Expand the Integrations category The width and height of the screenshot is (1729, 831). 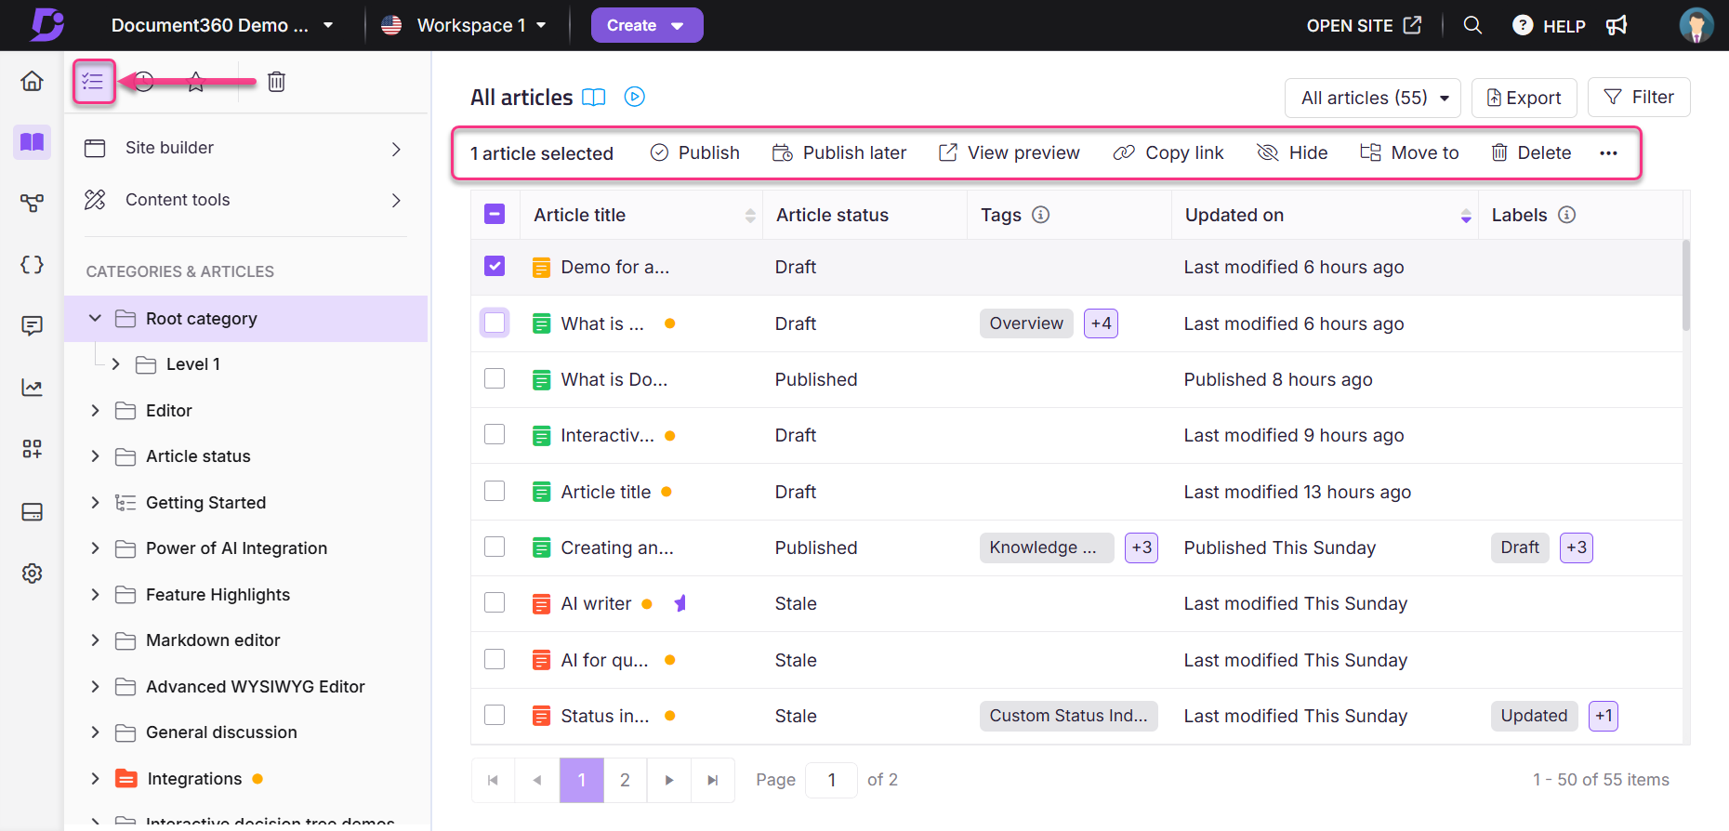click(95, 778)
